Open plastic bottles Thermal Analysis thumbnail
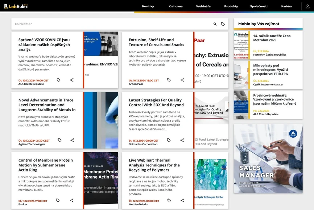This screenshot has width=314, height=210. [x=211, y=180]
